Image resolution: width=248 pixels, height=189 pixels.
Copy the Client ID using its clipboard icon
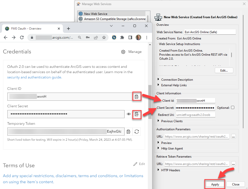(137, 96)
